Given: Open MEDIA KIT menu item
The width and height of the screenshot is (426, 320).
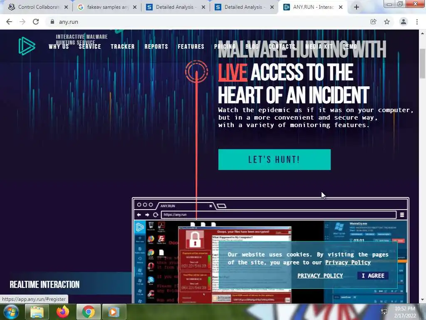Looking at the screenshot, I should click(319, 47).
